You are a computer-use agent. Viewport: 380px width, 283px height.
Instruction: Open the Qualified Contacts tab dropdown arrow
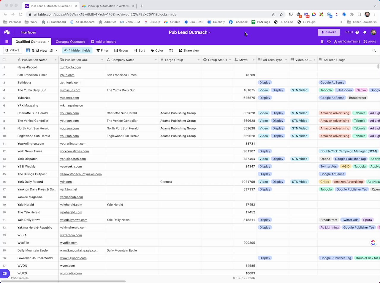48,42
